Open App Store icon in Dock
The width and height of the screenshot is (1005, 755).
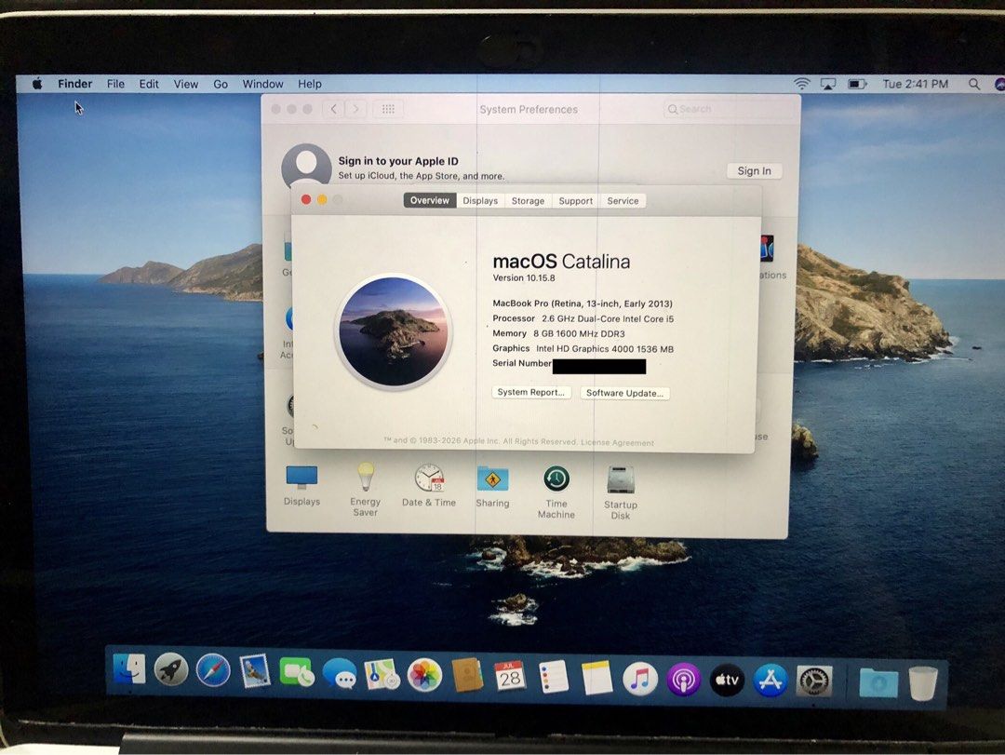pos(770,681)
